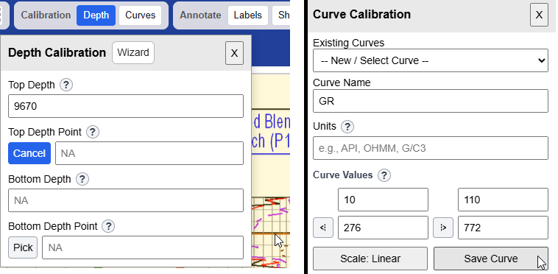558x274 pixels.
Task: Focus the curve value field showing 110
Action: pos(503,200)
